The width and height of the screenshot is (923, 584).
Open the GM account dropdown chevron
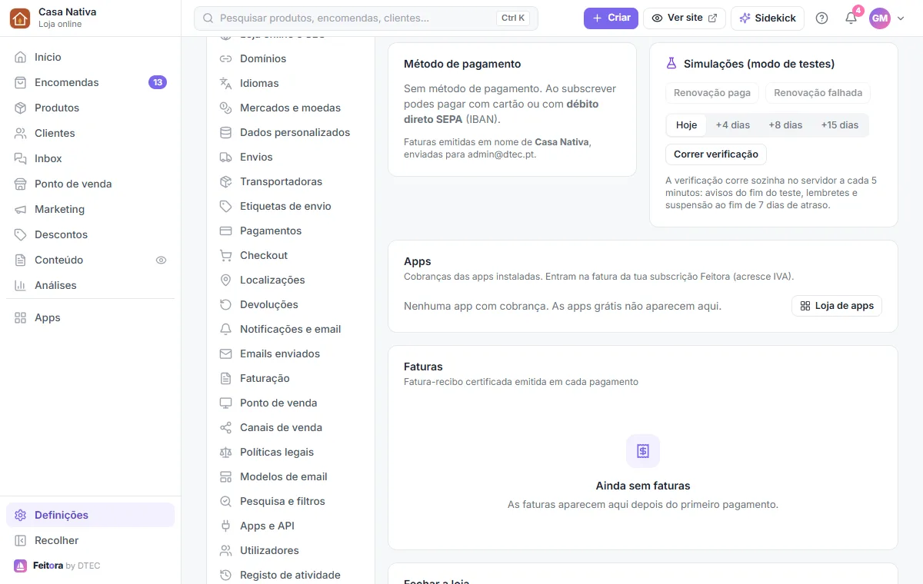coord(901,18)
